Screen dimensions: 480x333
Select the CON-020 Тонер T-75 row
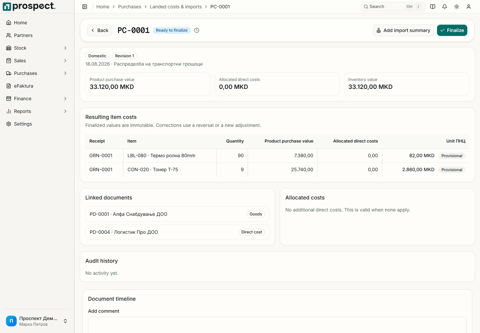[x=277, y=169]
